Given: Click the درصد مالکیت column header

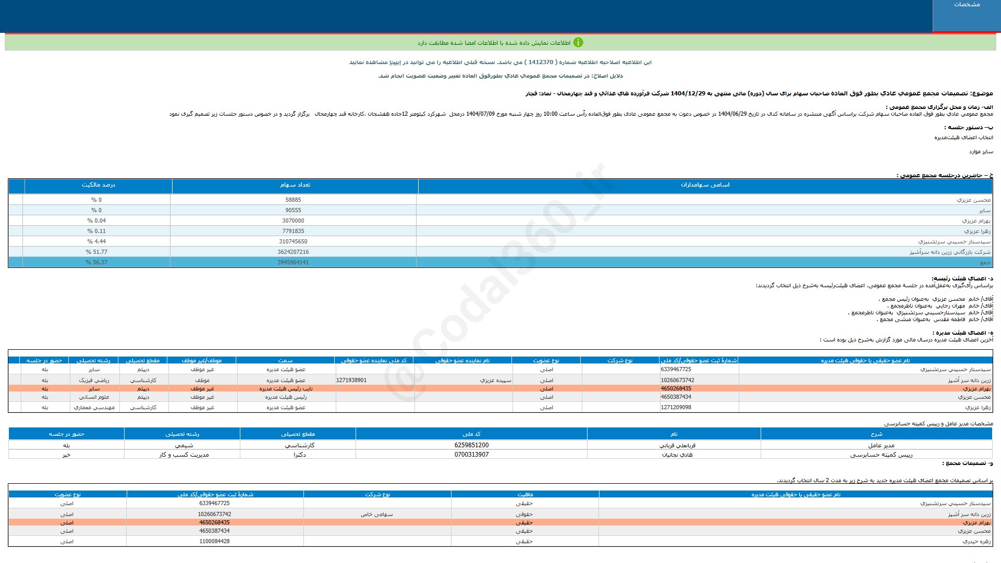Looking at the screenshot, I should pyautogui.click(x=98, y=185).
